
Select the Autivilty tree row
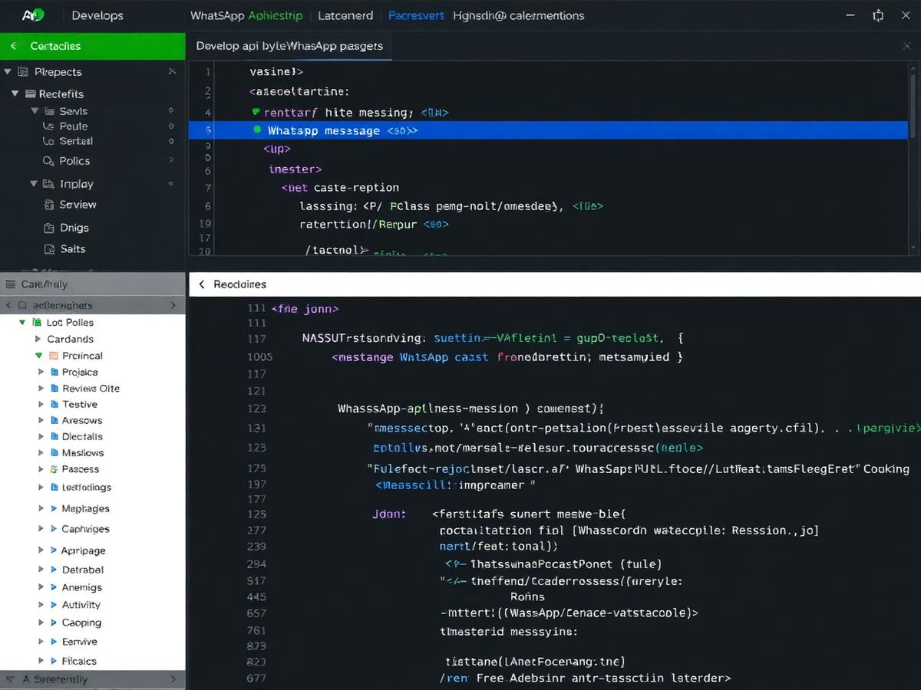point(92,605)
